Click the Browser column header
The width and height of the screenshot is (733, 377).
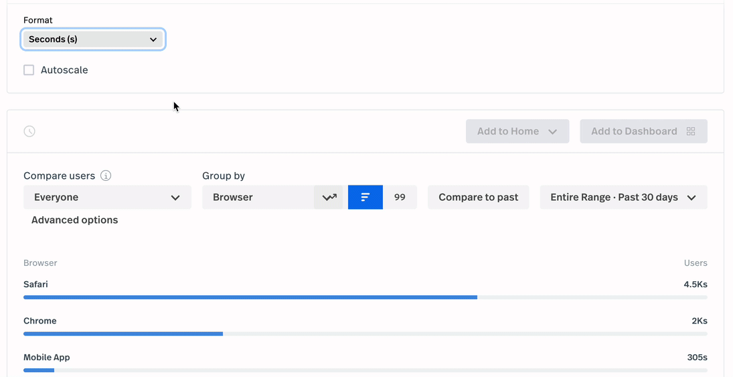40,263
